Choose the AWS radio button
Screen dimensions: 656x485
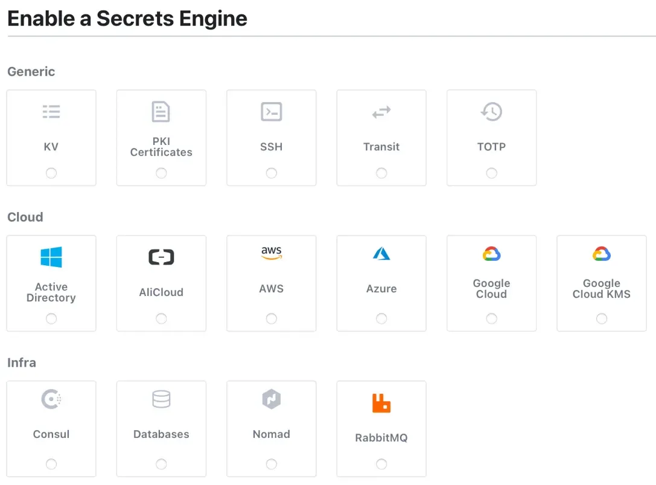click(271, 319)
